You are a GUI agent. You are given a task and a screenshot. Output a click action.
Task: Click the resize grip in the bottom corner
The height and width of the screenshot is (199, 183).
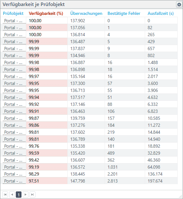point(180,196)
